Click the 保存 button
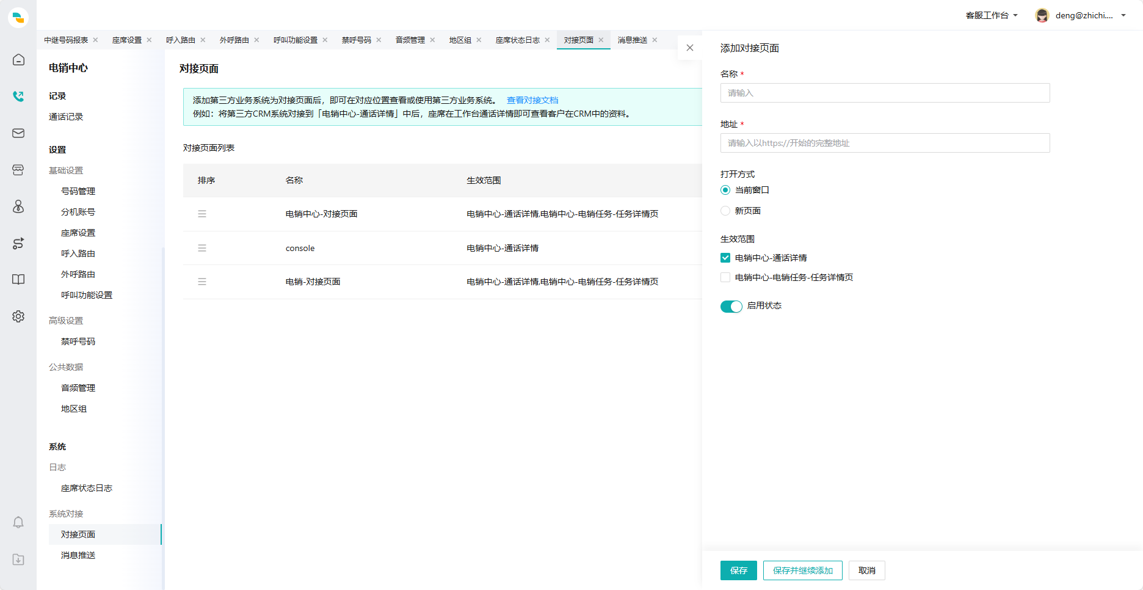 point(739,570)
